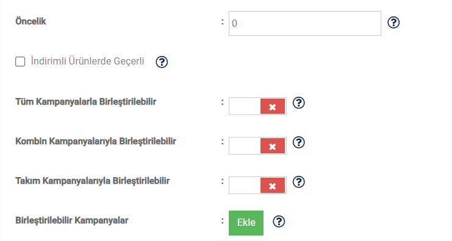Open help icon next to Ekle button
The width and height of the screenshot is (452, 241).
click(279, 222)
